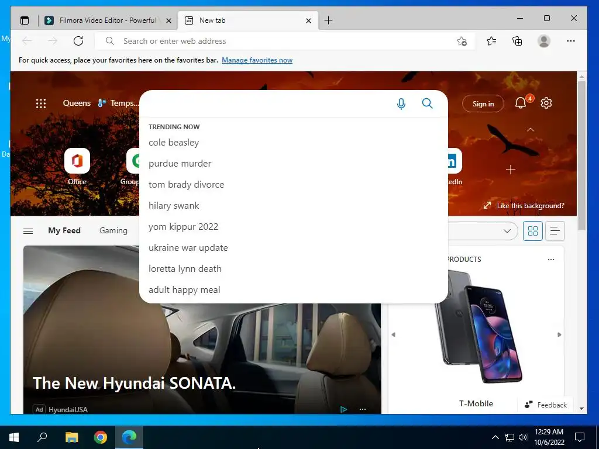Switch to Filmora Video Editor tab

108,20
